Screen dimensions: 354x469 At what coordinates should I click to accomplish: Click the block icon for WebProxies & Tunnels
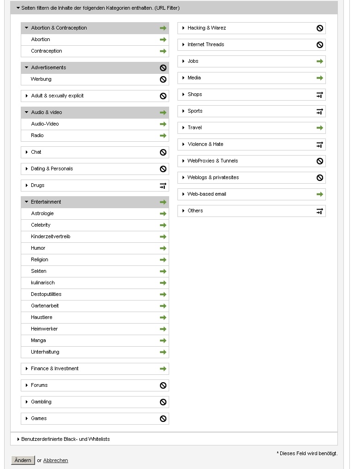[320, 161]
